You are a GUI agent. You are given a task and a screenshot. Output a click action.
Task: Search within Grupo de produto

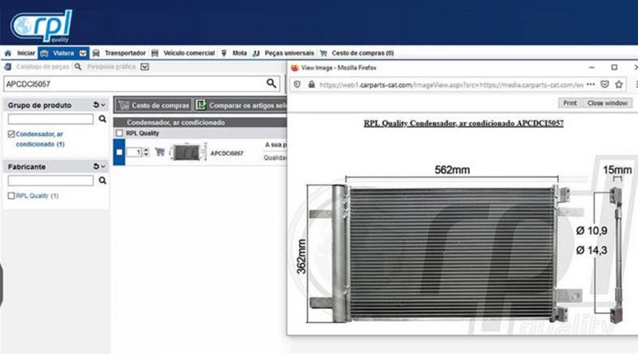point(102,119)
